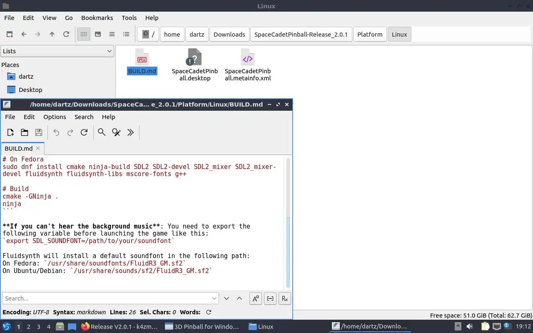This screenshot has width=533, height=333.
Task: Select SpaceCadetPinball.desktop file
Action: (194, 65)
